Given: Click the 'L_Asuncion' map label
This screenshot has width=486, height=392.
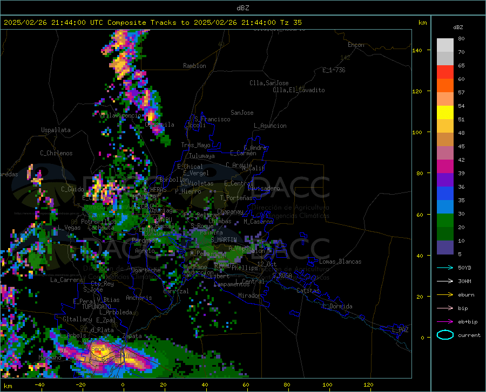Looking at the screenshot, I should [x=270, y=126].
